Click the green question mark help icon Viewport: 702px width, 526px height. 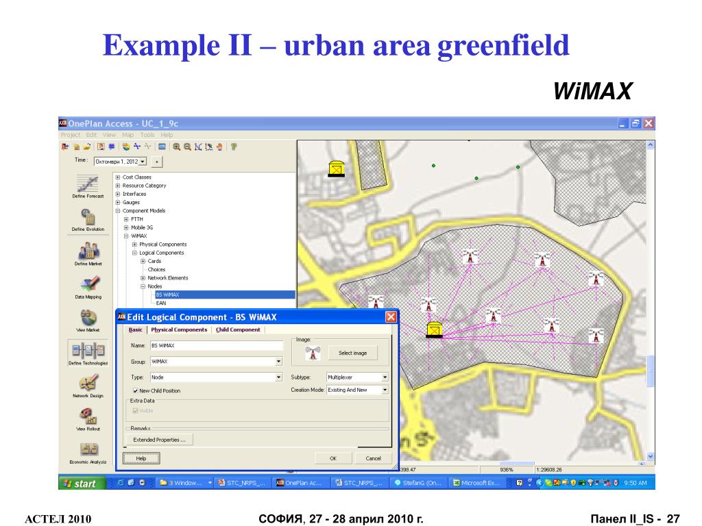234,147
